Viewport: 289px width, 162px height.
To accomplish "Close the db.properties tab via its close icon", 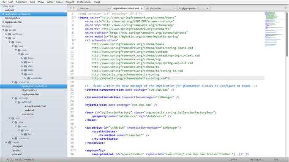I will 174,8.
